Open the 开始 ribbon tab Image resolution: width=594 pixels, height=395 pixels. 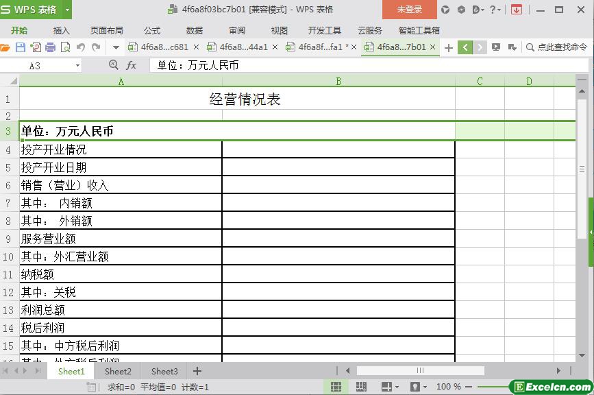(19, 30)
